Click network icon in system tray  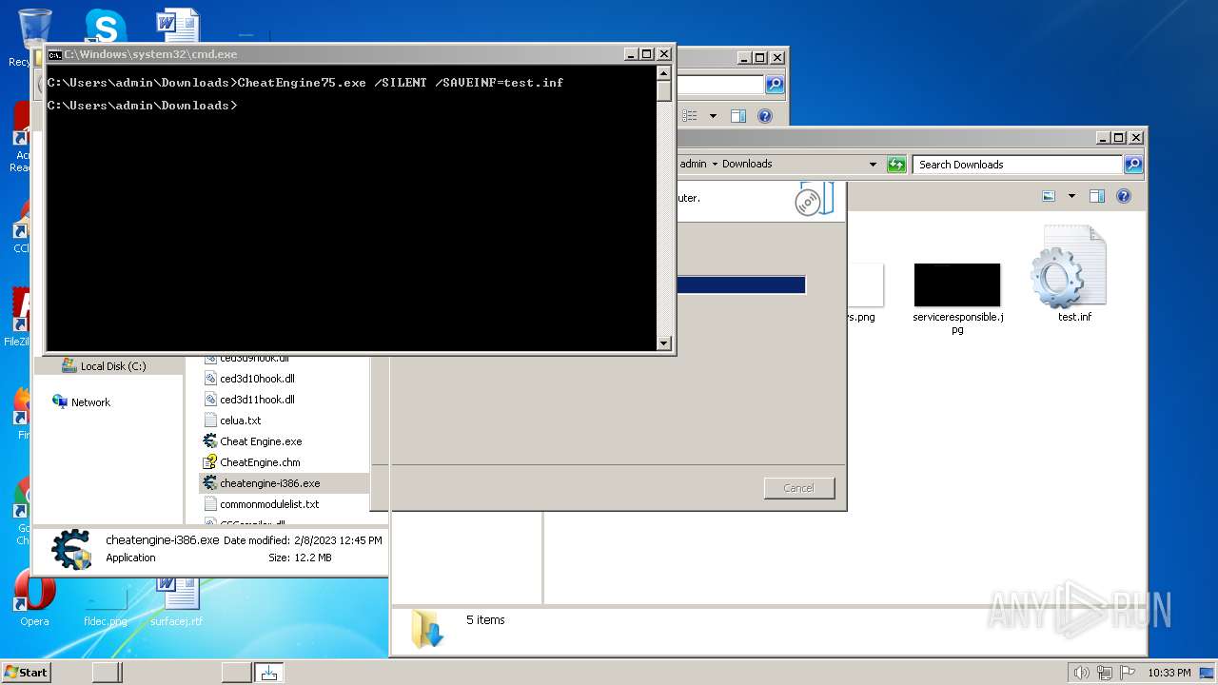pos(1105,673)
